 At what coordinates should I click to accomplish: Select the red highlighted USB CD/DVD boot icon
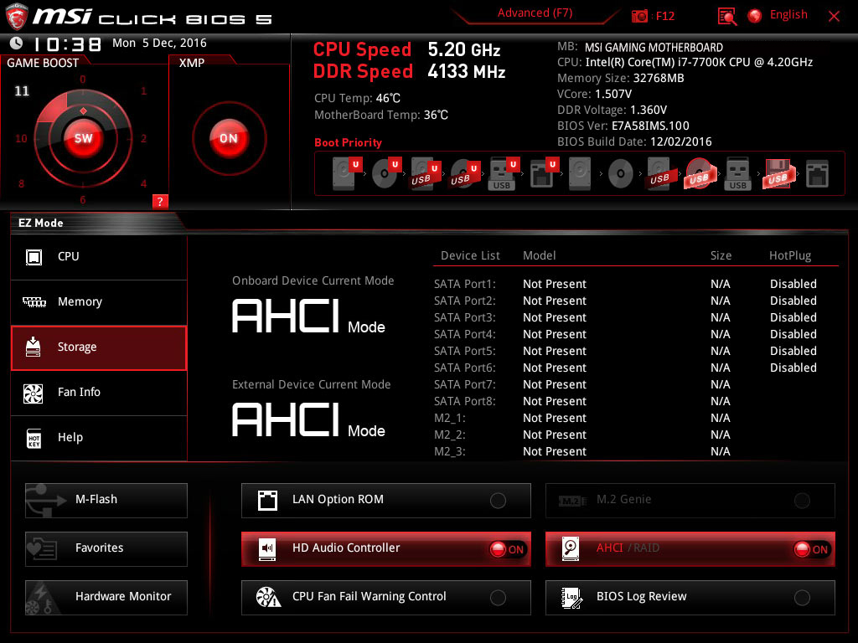pyautogui.click(x=699, y=174)
